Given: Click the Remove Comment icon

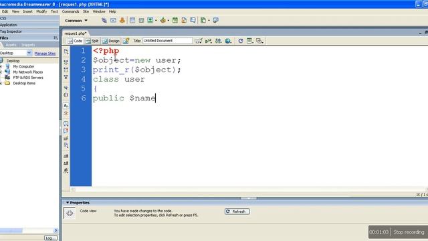Looking at the screenshot, I should pos(66,131).
